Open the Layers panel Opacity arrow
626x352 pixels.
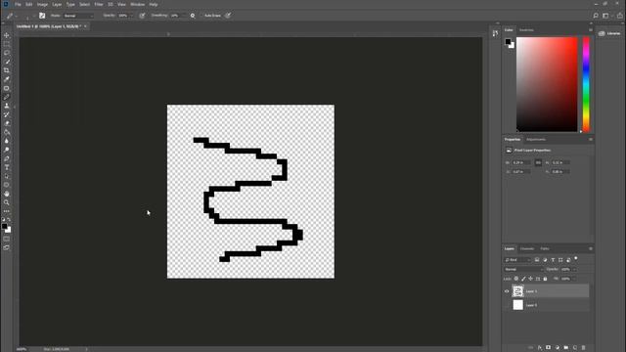(x=574, y=270)
